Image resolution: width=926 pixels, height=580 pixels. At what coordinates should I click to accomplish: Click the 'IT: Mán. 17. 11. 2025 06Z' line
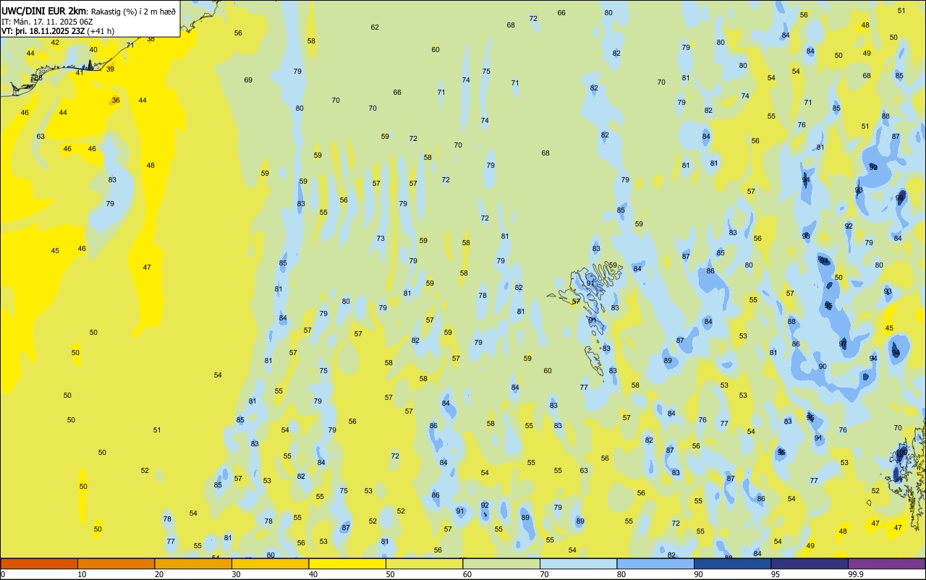point(47,22)
